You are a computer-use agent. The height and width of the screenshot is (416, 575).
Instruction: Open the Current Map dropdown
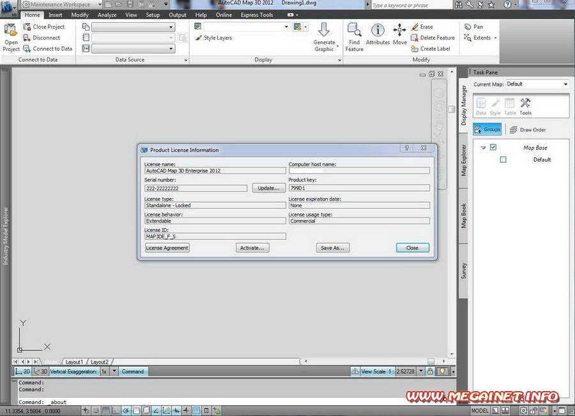coord(537,84)
